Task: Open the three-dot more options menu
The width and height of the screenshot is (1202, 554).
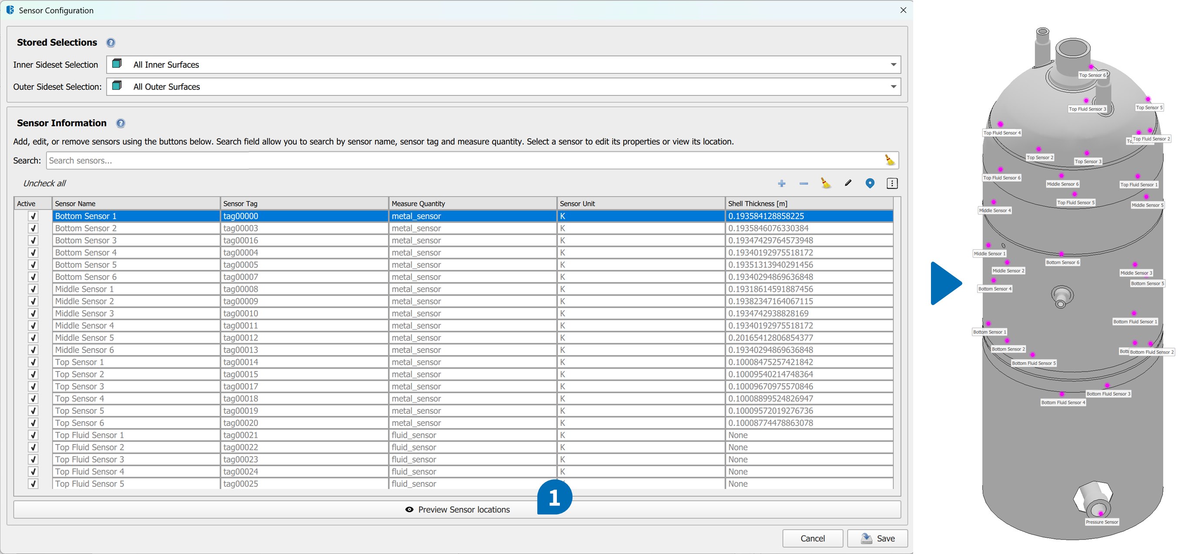Action: click(892, 183)
